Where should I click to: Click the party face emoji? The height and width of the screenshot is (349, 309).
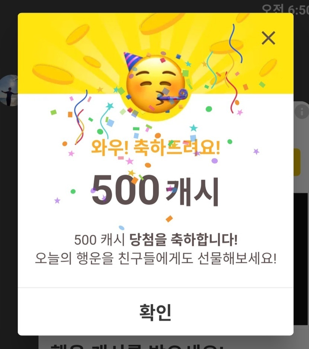click(156, 85)
